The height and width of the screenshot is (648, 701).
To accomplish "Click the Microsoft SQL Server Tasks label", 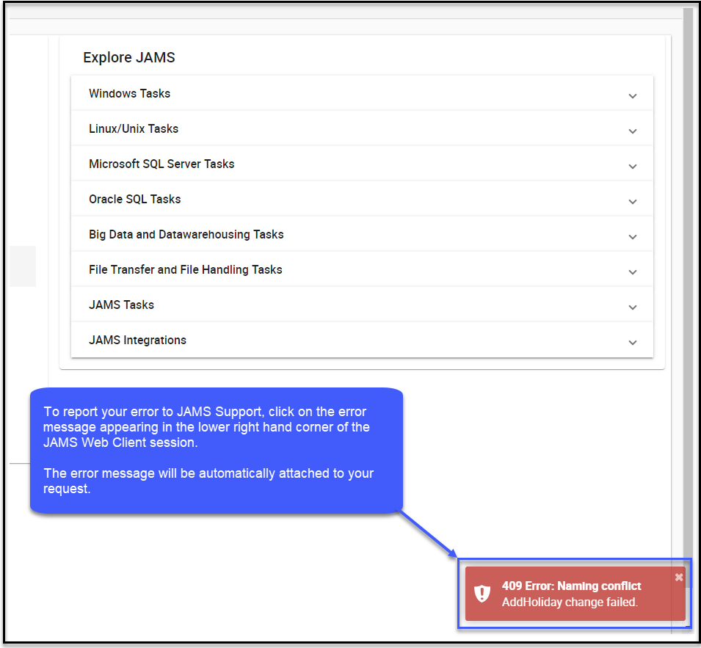I will click(161, 164).
